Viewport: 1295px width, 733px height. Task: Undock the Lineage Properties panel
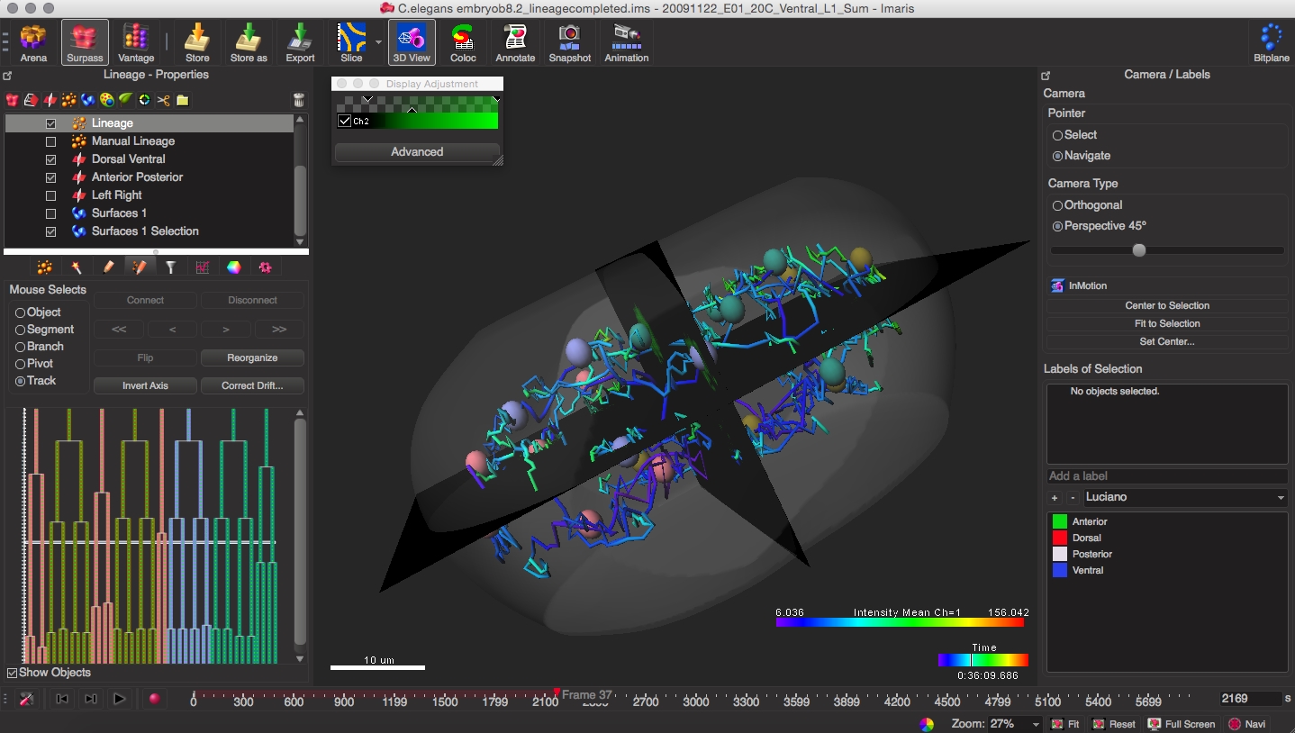[x=7, y=76]
